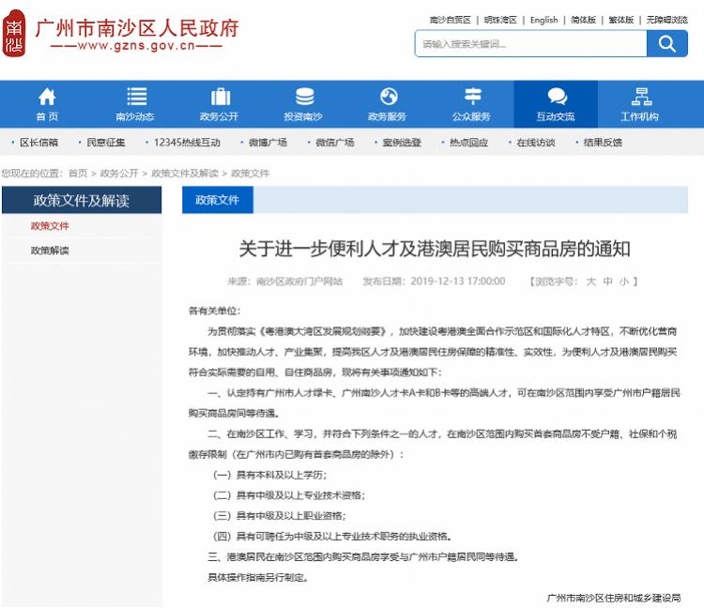Click the 政策文件 tab above the article

pos(217,200)
